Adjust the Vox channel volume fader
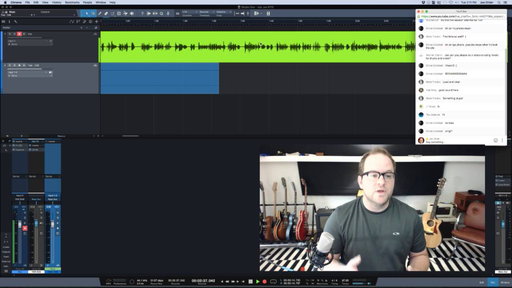Viewport: 512px width, 288px height. click(20, 225)
